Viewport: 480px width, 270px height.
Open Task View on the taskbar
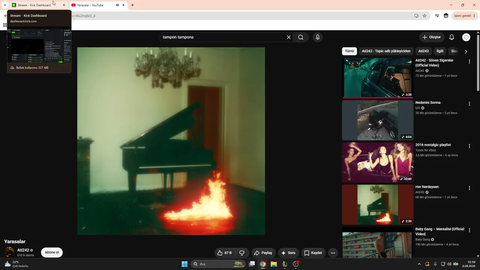[252, 264]
